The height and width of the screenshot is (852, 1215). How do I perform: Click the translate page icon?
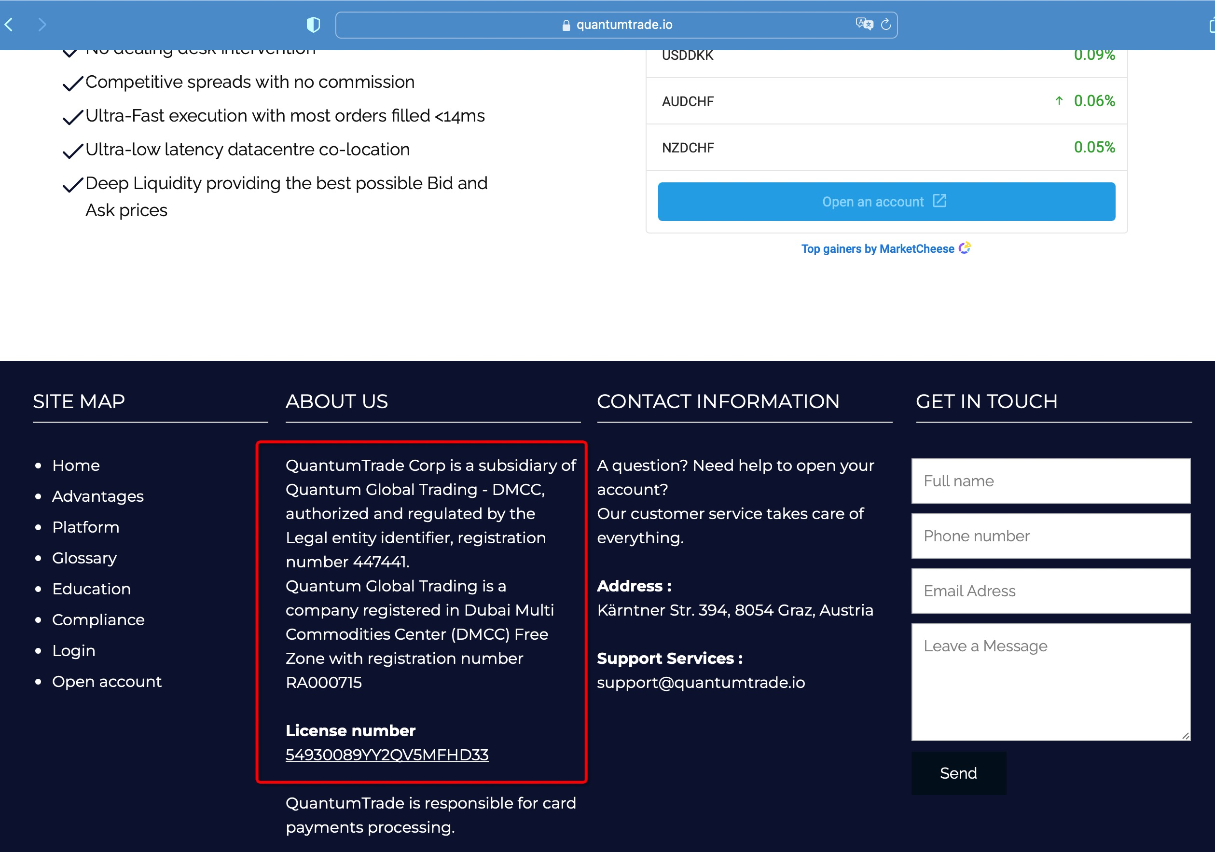point(864,24)
